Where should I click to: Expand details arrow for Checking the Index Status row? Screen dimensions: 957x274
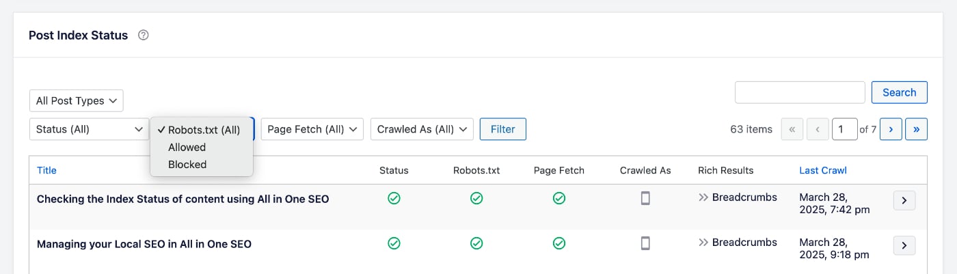(904, 200)
